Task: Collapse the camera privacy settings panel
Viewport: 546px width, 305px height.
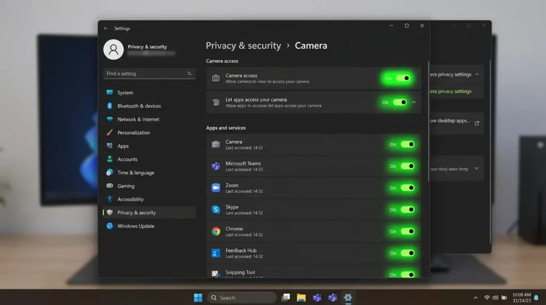Action: [477, 75]
